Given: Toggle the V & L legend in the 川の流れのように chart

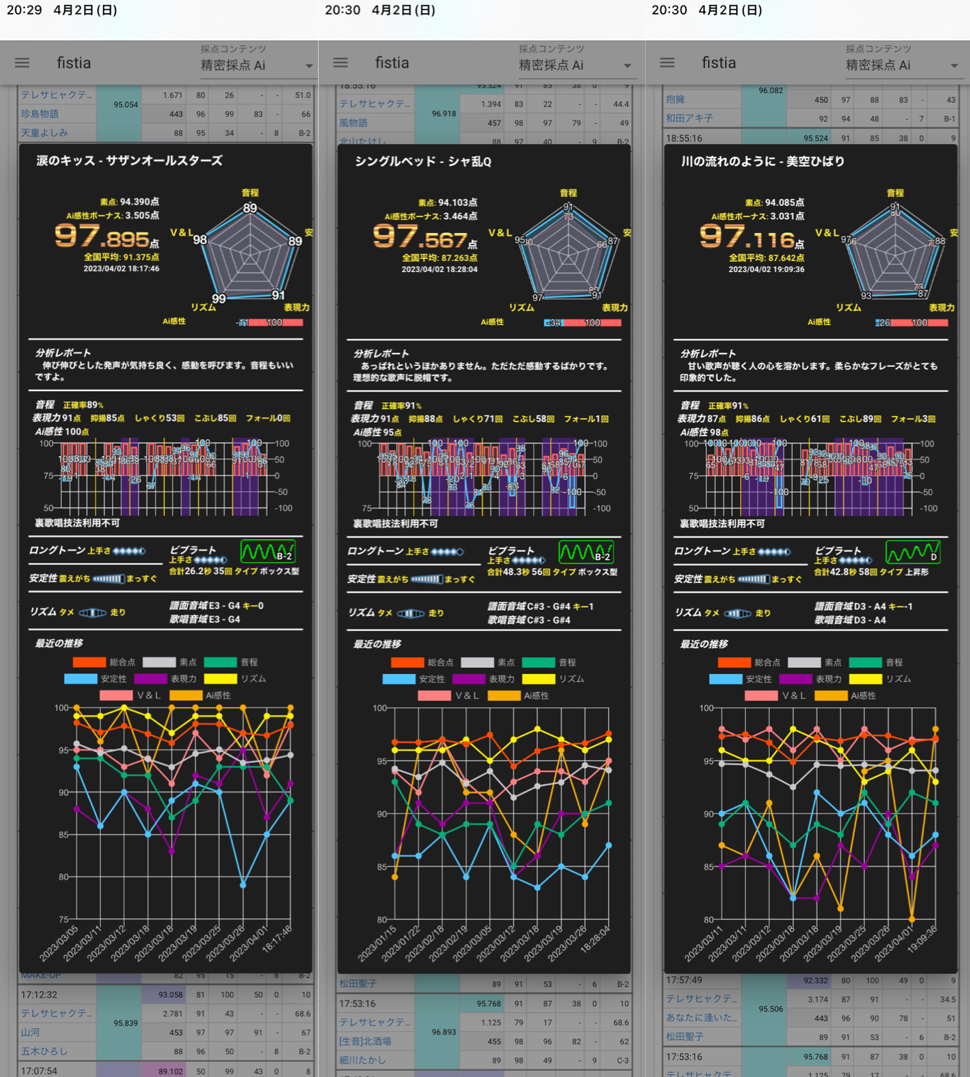Looking at the screenshot, I should (776, 696).
